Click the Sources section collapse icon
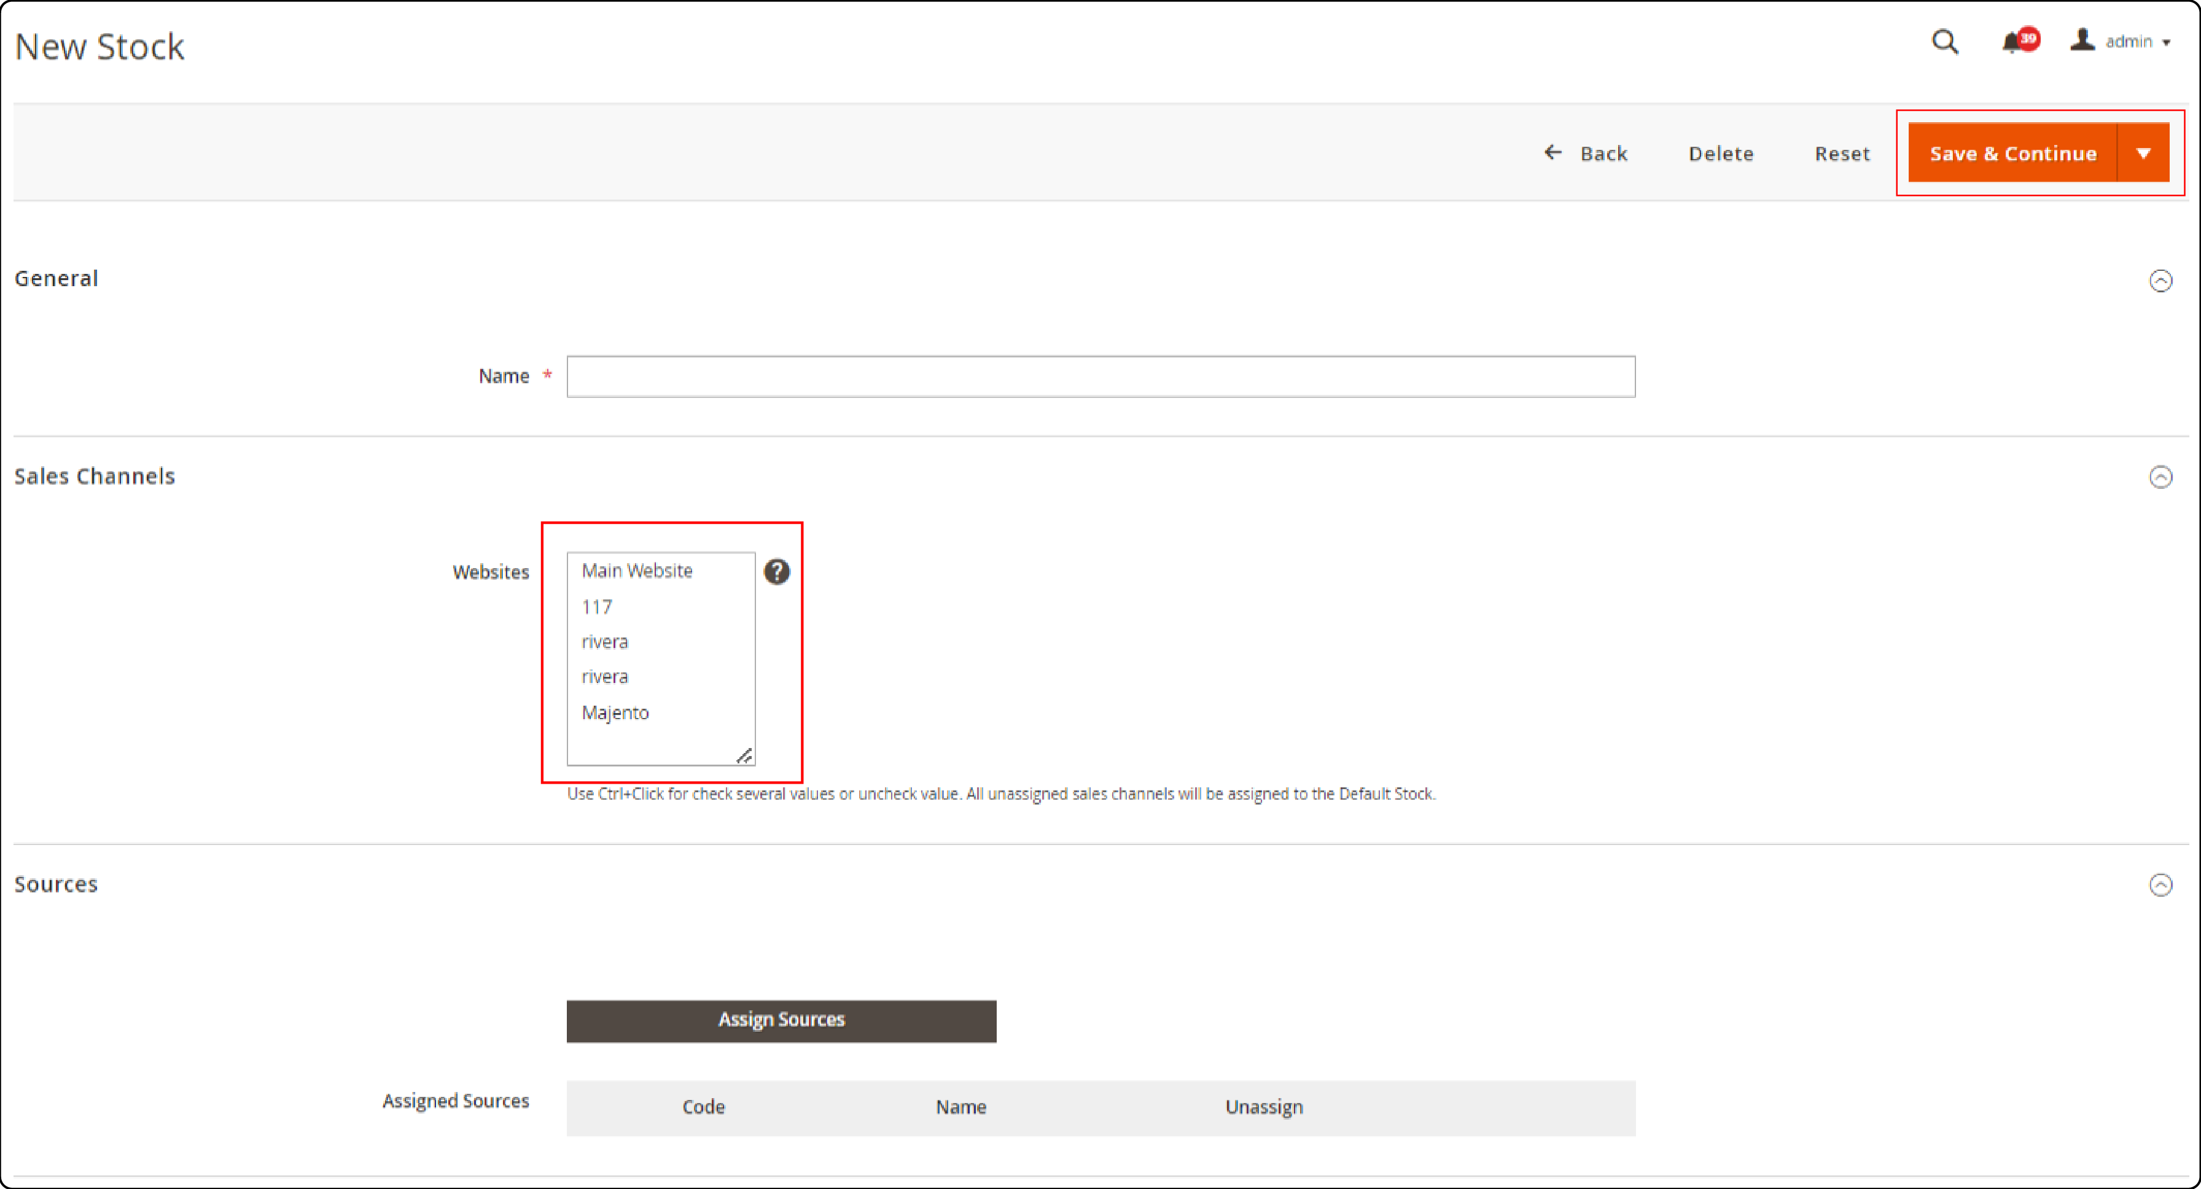This screenshot has width=2201, height=1189. [2162, 886]
